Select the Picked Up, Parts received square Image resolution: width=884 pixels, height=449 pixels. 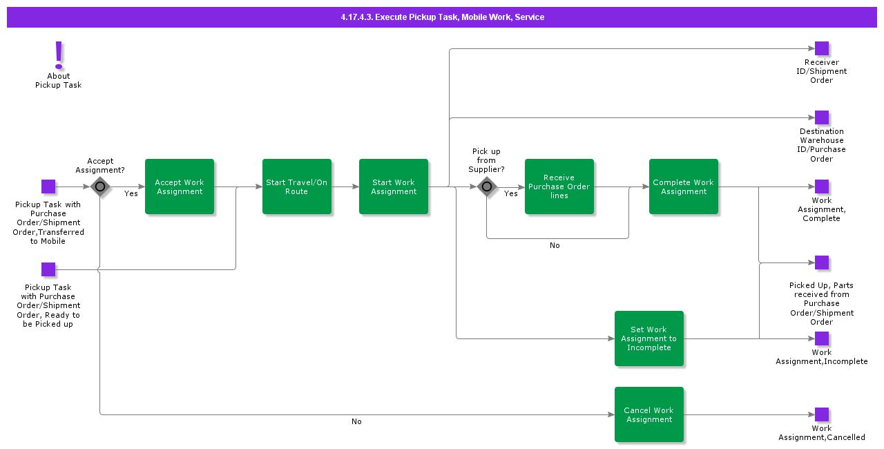pyautogui.click(x=822, y=262)
